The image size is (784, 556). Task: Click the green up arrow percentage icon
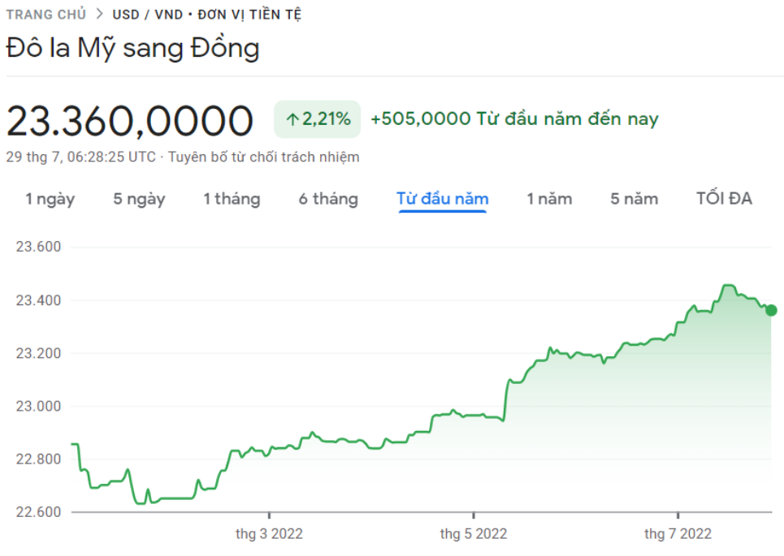292,119
